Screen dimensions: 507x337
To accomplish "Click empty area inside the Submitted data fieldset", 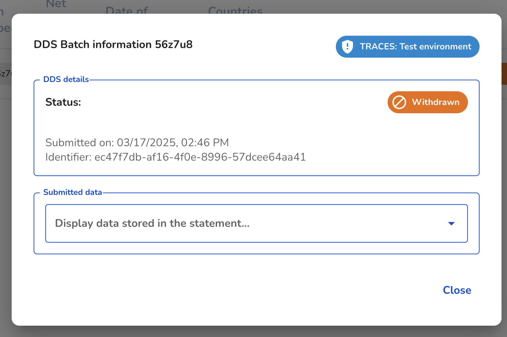I will [257, 248].
